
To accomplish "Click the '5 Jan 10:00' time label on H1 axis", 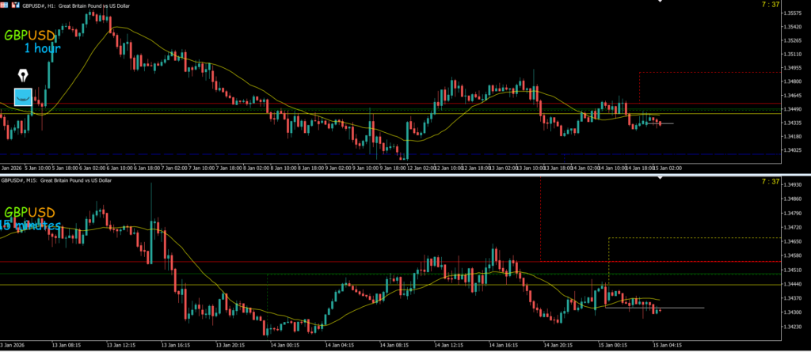I will 36,168.
